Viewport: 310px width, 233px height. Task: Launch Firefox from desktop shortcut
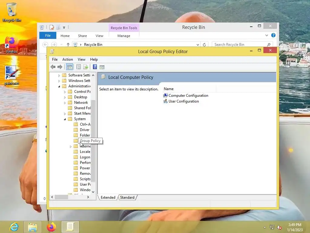12,45
